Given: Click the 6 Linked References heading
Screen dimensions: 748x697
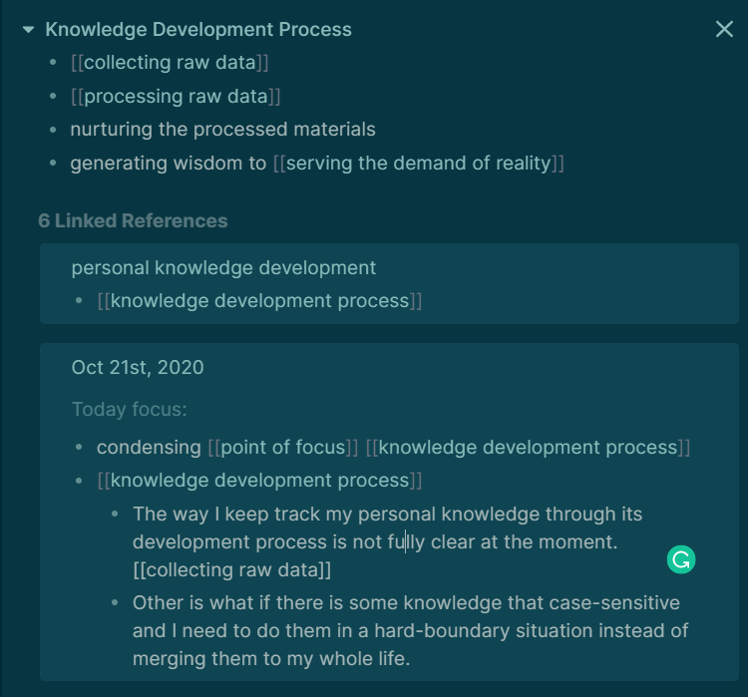Looking at the screenshot, I should click(133, 221).
